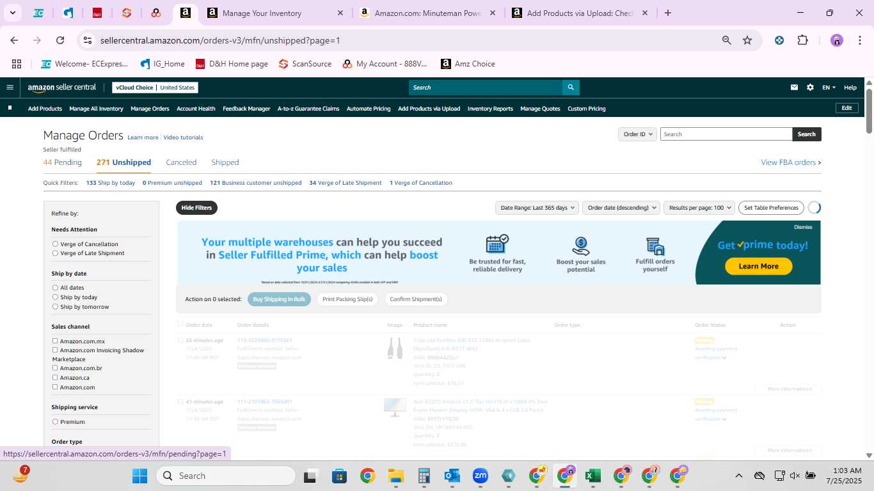Click the Learn More prime button

[x=758, y=266]
